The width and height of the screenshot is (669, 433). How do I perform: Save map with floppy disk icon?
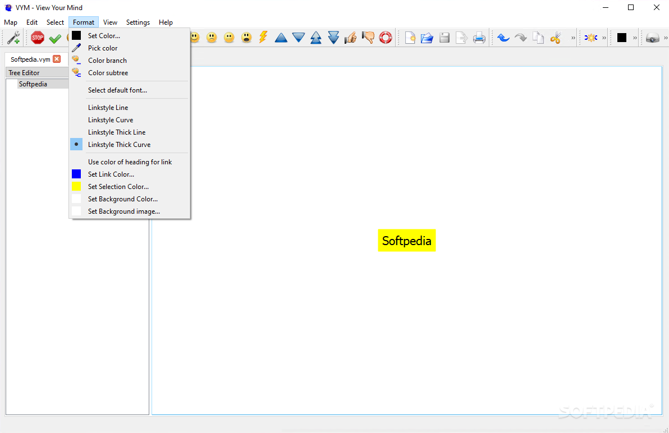coord(445,38)
